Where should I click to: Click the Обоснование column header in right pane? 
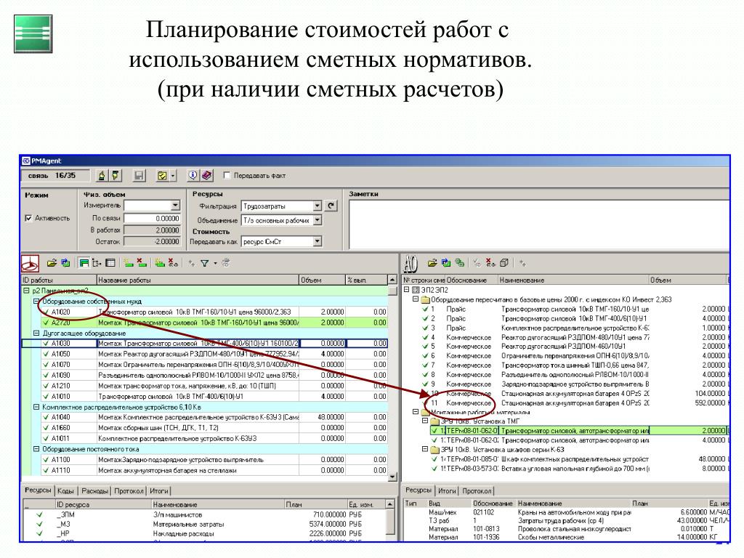[x=471, y=280]
